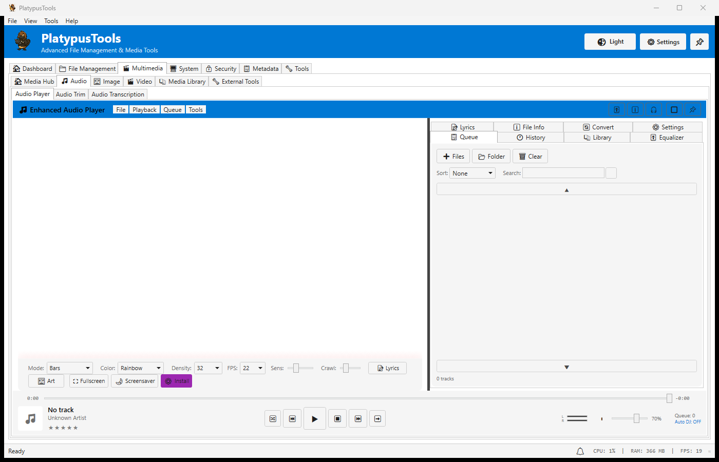
Task: Toggle shuffle playback mode
Action: coord(273,418)
